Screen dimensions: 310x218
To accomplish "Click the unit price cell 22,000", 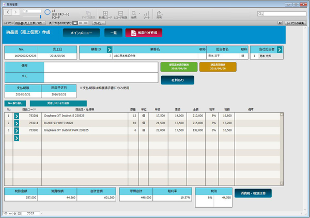I will click(160, 130).
